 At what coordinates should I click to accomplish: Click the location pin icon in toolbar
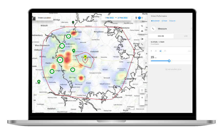click(x=136, y=18)
